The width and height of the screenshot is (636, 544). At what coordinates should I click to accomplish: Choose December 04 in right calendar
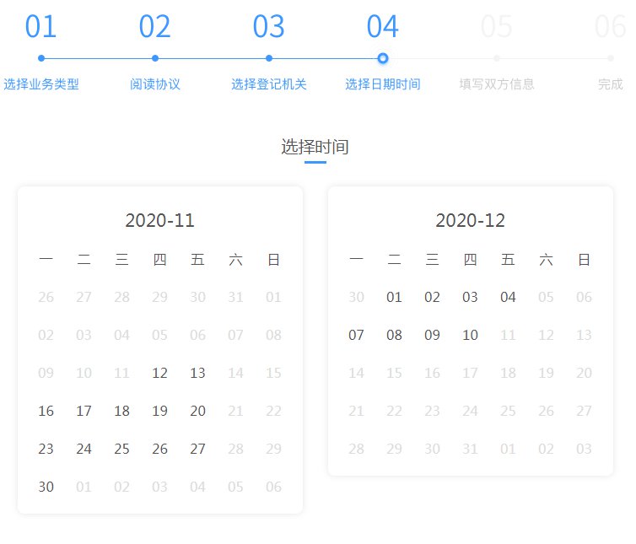click(x=508, y=297)
